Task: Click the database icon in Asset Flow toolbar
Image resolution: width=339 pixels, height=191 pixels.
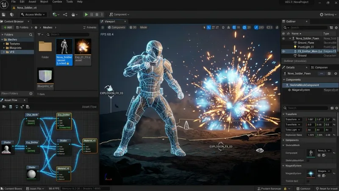Action: (x=10, y=107)
